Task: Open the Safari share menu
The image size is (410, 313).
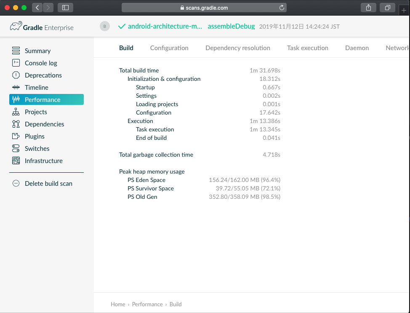Action: tap(368, 8)
